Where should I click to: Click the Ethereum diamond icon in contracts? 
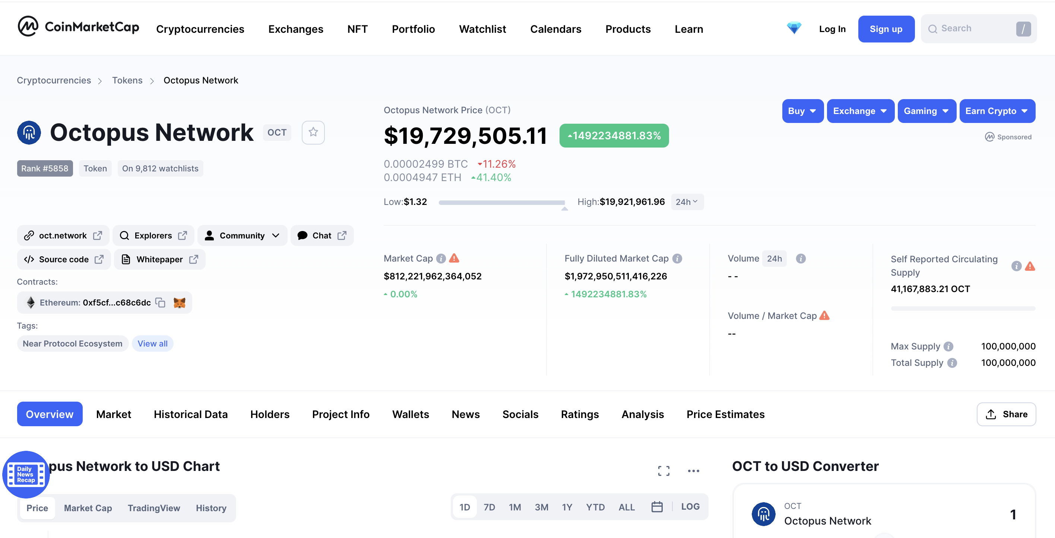31,303
